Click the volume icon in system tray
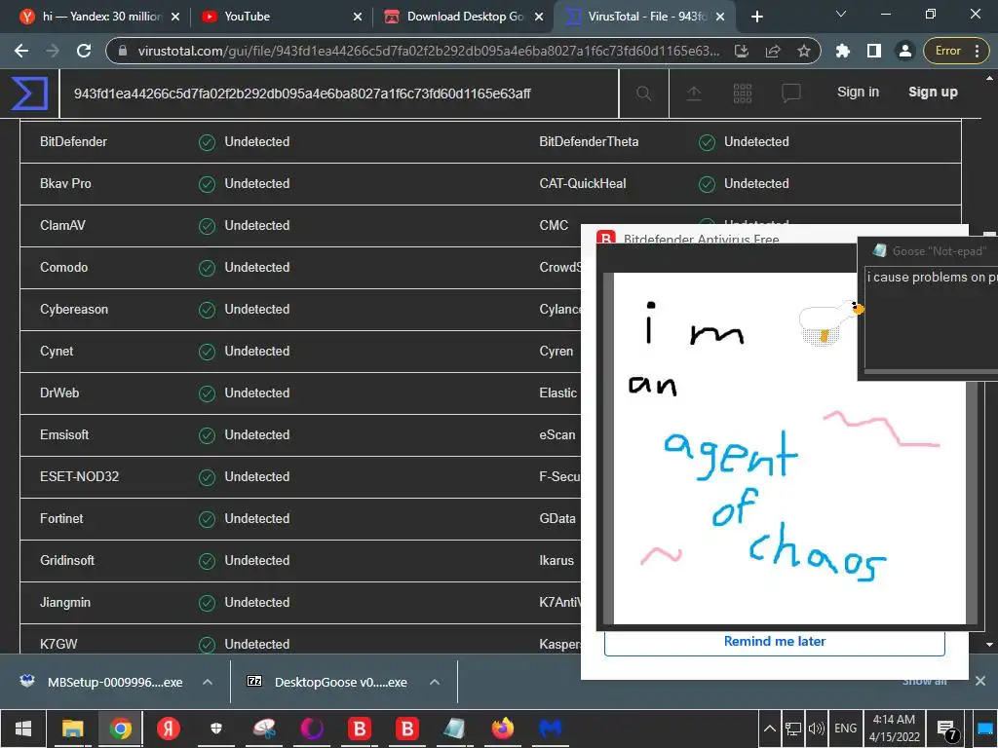The image size is (998, 748). [x=816, y=729]
